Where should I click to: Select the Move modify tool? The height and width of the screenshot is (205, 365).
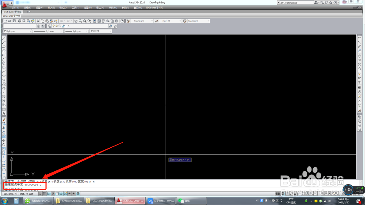pyautogui.click(x=4, y=140)
